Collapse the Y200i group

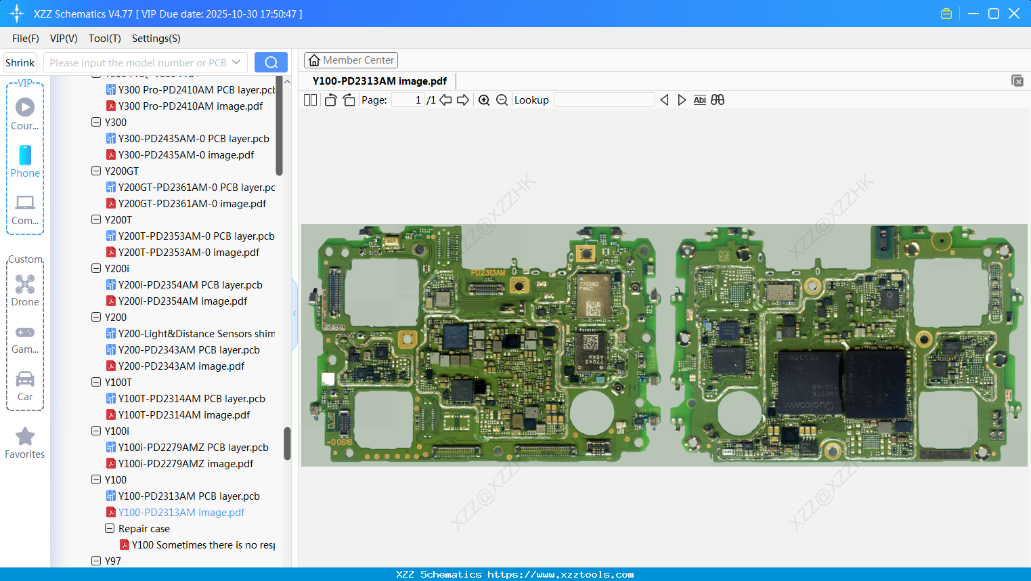click(x=95, y=268)
